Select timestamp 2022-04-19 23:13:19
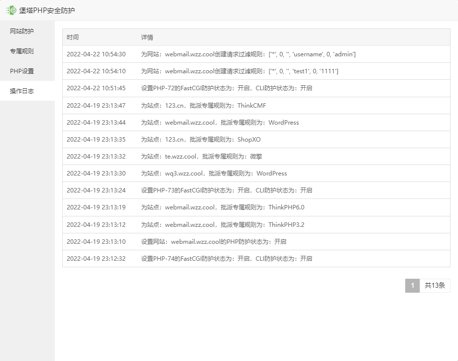The image size is (458, 361). (x=96, y=207)
